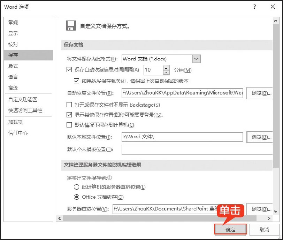Click the help question mark icon
The width and height of the screenshot is (283, 240).
(x=255, y=7)
